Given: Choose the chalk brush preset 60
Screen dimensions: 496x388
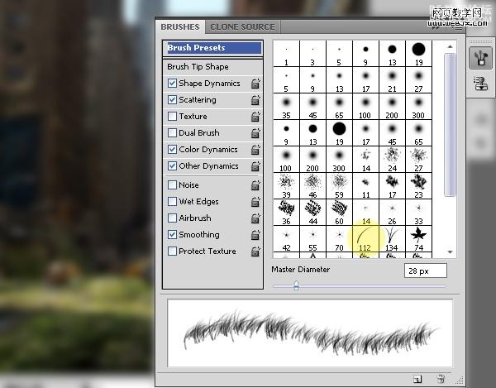Looking at the screenshot, I should click(339, 213).
